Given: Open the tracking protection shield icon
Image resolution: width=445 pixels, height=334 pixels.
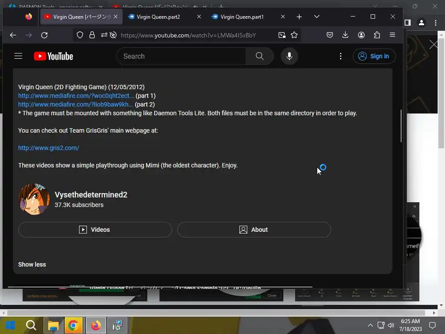Looking at the screenshot, I should click(x=80, y=35).
